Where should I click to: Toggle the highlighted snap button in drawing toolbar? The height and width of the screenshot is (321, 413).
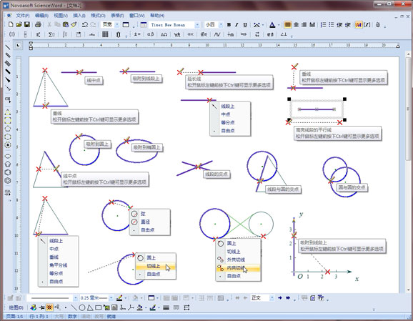pyautogui.click(x=49, y=307)
